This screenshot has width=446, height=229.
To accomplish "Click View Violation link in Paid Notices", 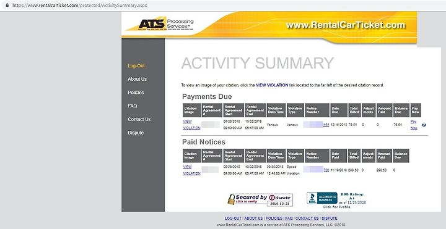I will pyautogui.click(x=191, y=170).
